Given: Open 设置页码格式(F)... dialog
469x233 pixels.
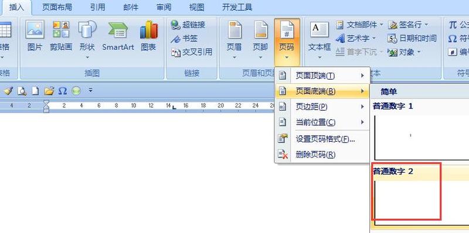Looking at the screenshot, I should pos(322,139).
